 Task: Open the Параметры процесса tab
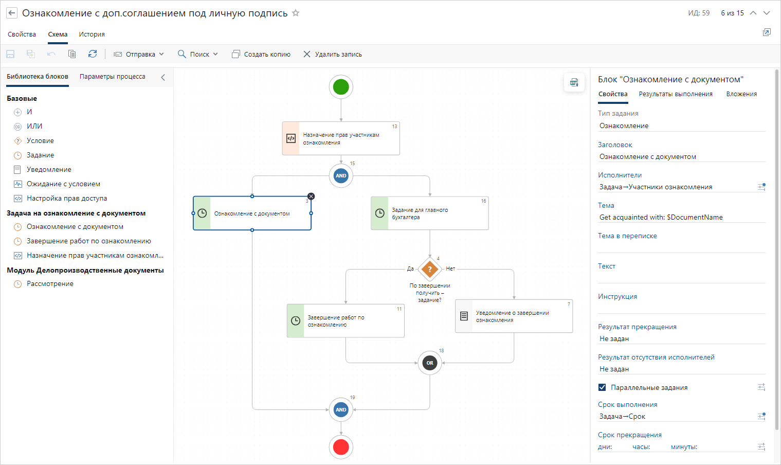[x=113, y=77]
